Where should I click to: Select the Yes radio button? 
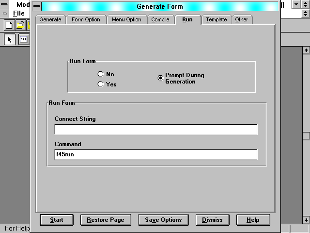(x=100, y=84)
